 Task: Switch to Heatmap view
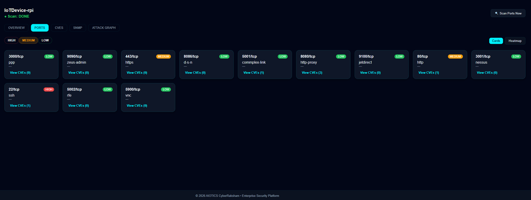(515, 41)
